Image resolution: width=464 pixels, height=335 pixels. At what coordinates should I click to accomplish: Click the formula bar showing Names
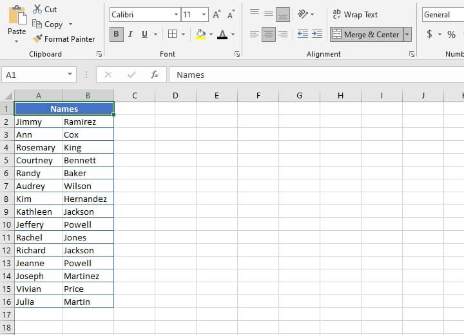pyautogui.click(x=316, y=75)
